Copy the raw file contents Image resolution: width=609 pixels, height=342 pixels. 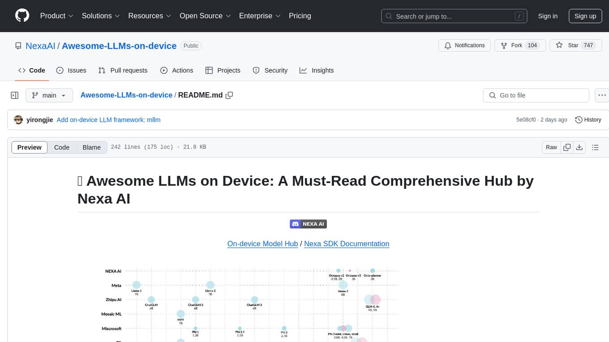[567, 147]
